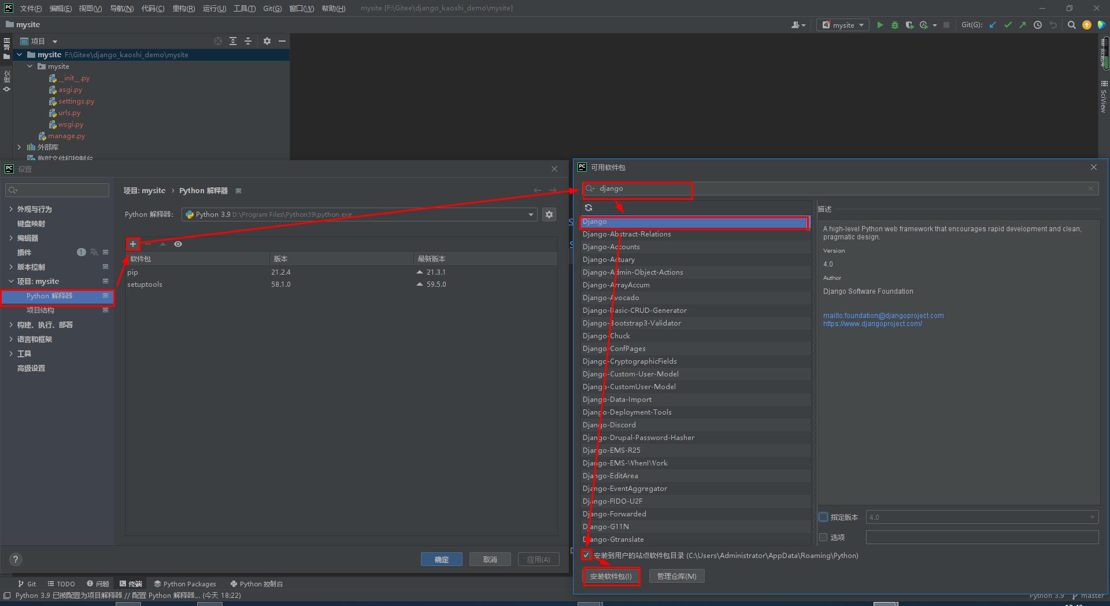This screenshot has height=606, width=1110.
Task: Open the mailto foundation@djangoproject.com link
Action: 883,316
